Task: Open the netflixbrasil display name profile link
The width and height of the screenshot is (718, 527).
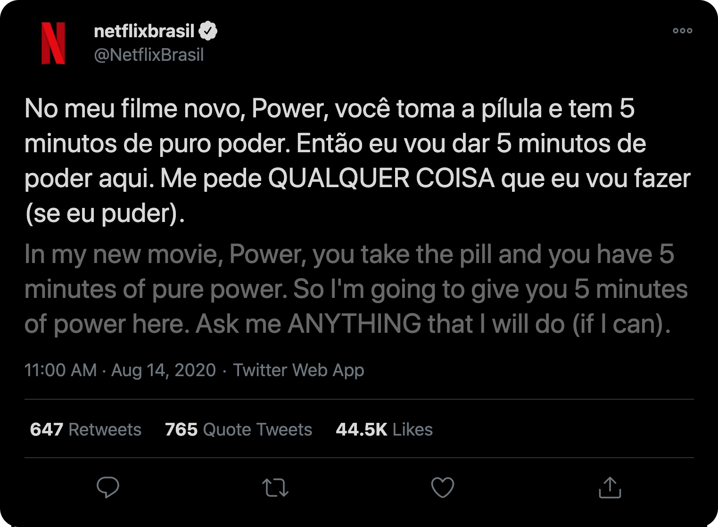Action: 144,31
